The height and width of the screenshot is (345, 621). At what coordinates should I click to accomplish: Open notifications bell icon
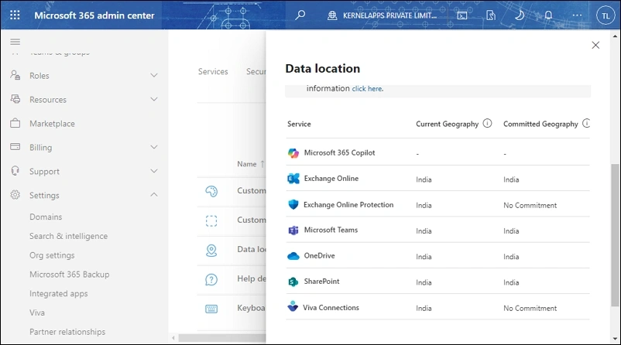point(548,15)
